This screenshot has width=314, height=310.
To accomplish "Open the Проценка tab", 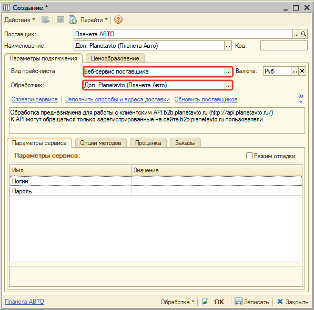I will point(148,143).
